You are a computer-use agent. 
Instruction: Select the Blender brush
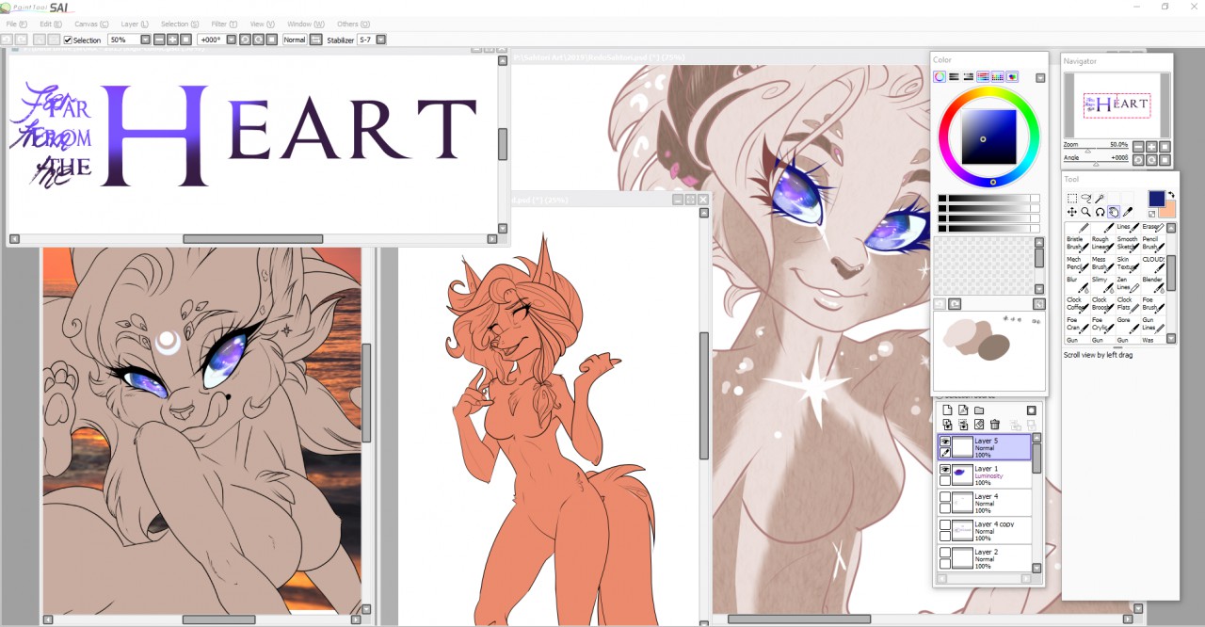point(1154,284)
